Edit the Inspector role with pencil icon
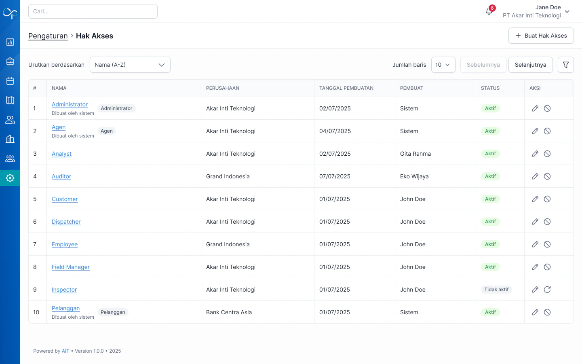 pyautogui.click(x=535, y=290)
